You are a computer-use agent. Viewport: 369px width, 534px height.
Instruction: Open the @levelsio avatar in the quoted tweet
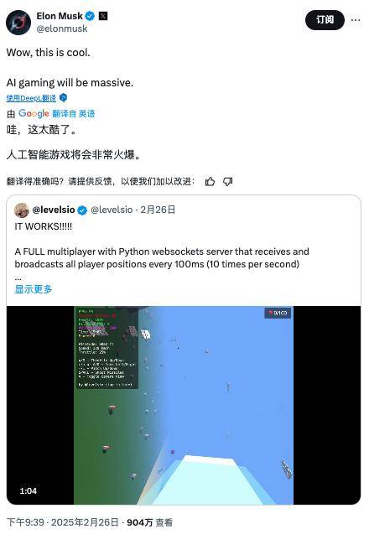point(22,210)
